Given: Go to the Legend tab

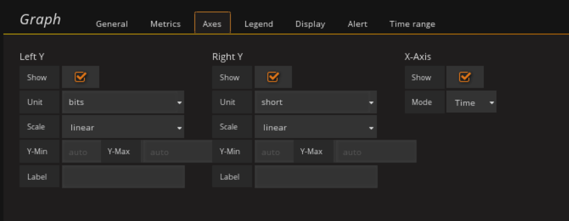Looking at the screenshot, I should (x=259, y=24).
